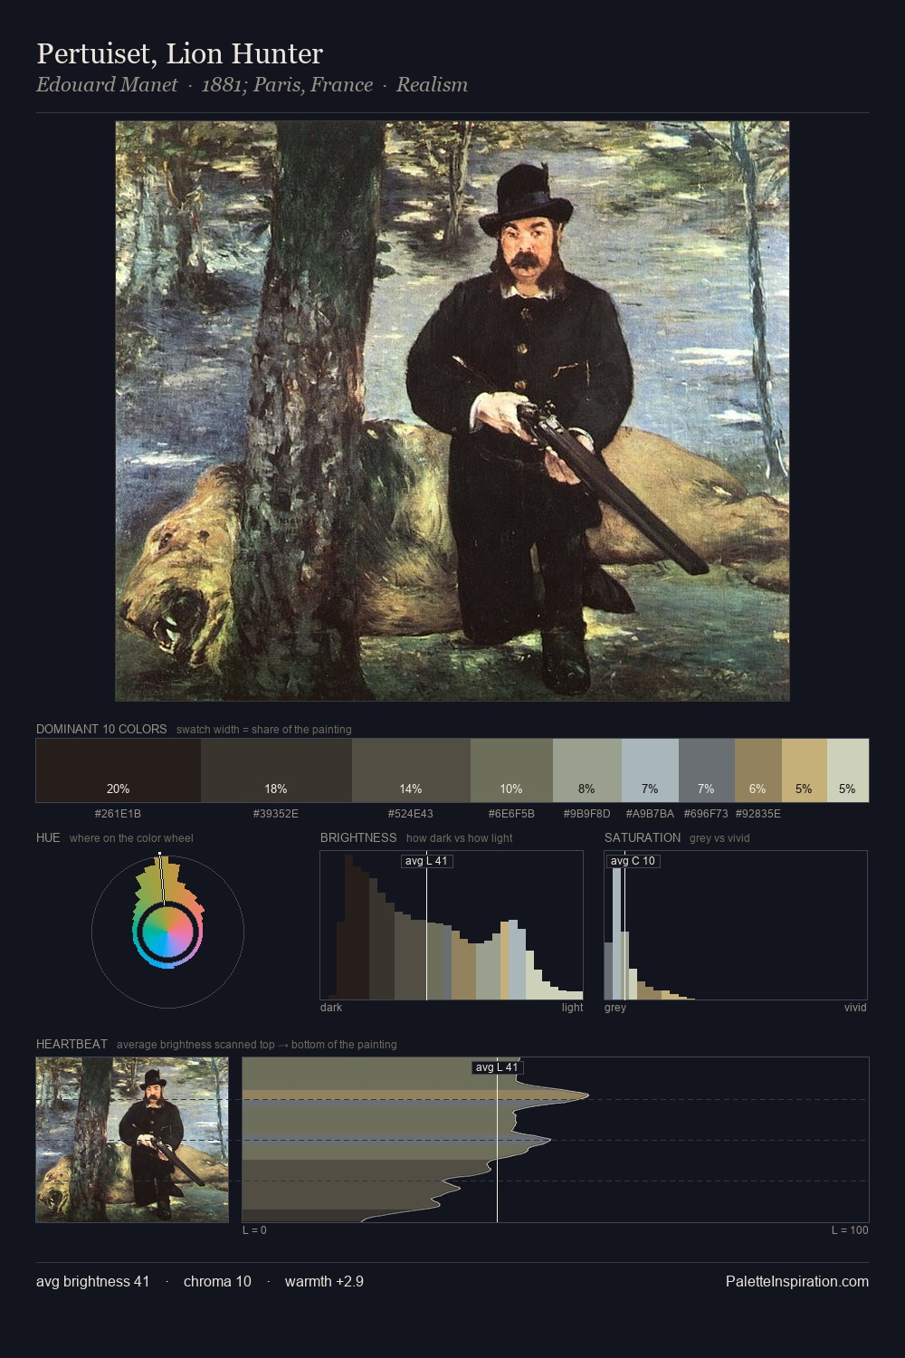This screenshot has height=1358, width=905.
Task: Click the 'avg L 41' tag in brightness chart
Action: (x=426, y=861)
